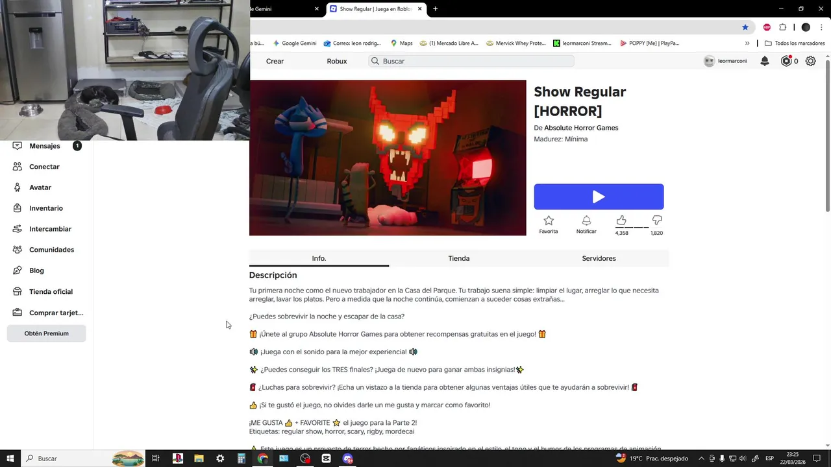The image size is (831, 467).
Task: Switch the ESP input language indicator
Action: click(769, 459)
